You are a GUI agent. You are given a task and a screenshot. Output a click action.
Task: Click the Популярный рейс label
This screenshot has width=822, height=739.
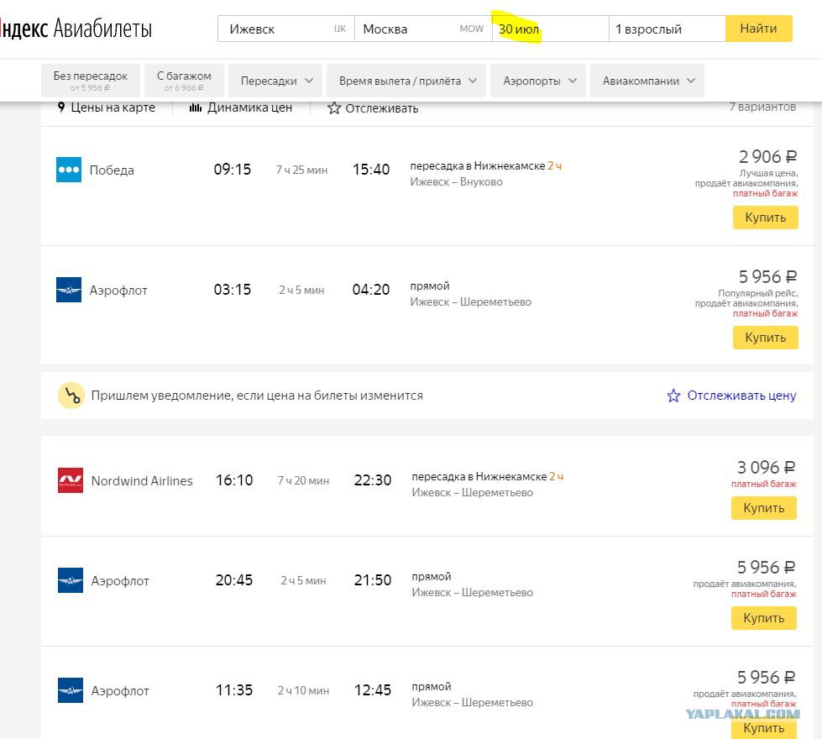coord(758,293)
